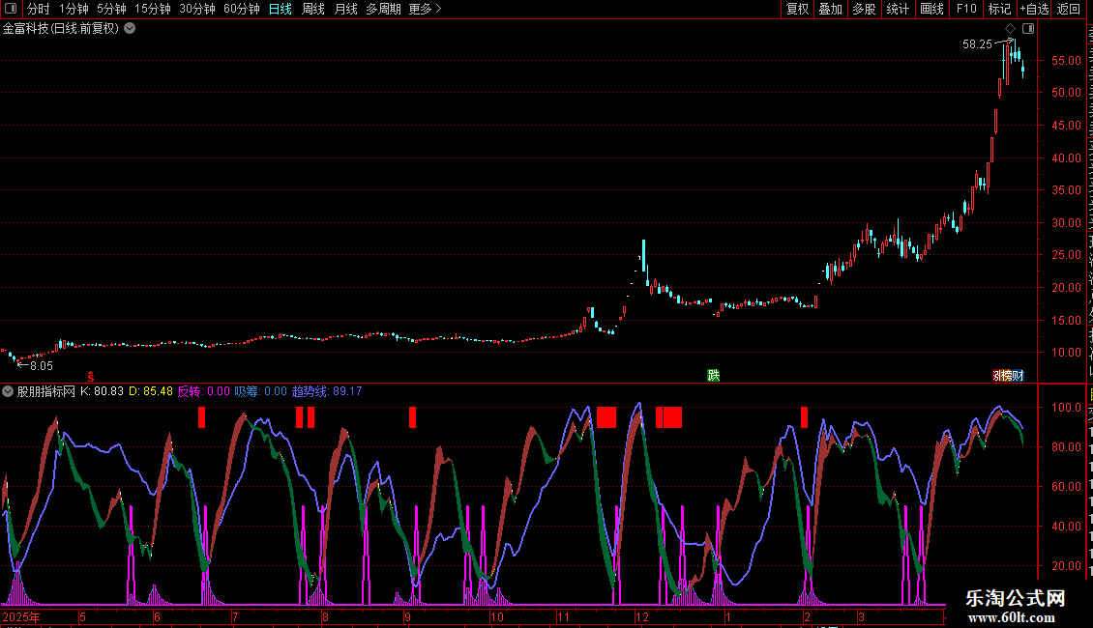Click the 返回 back button
The width and height of the screenshot is (1093, 628).
pyautogui.click(x=1069, y=9)
